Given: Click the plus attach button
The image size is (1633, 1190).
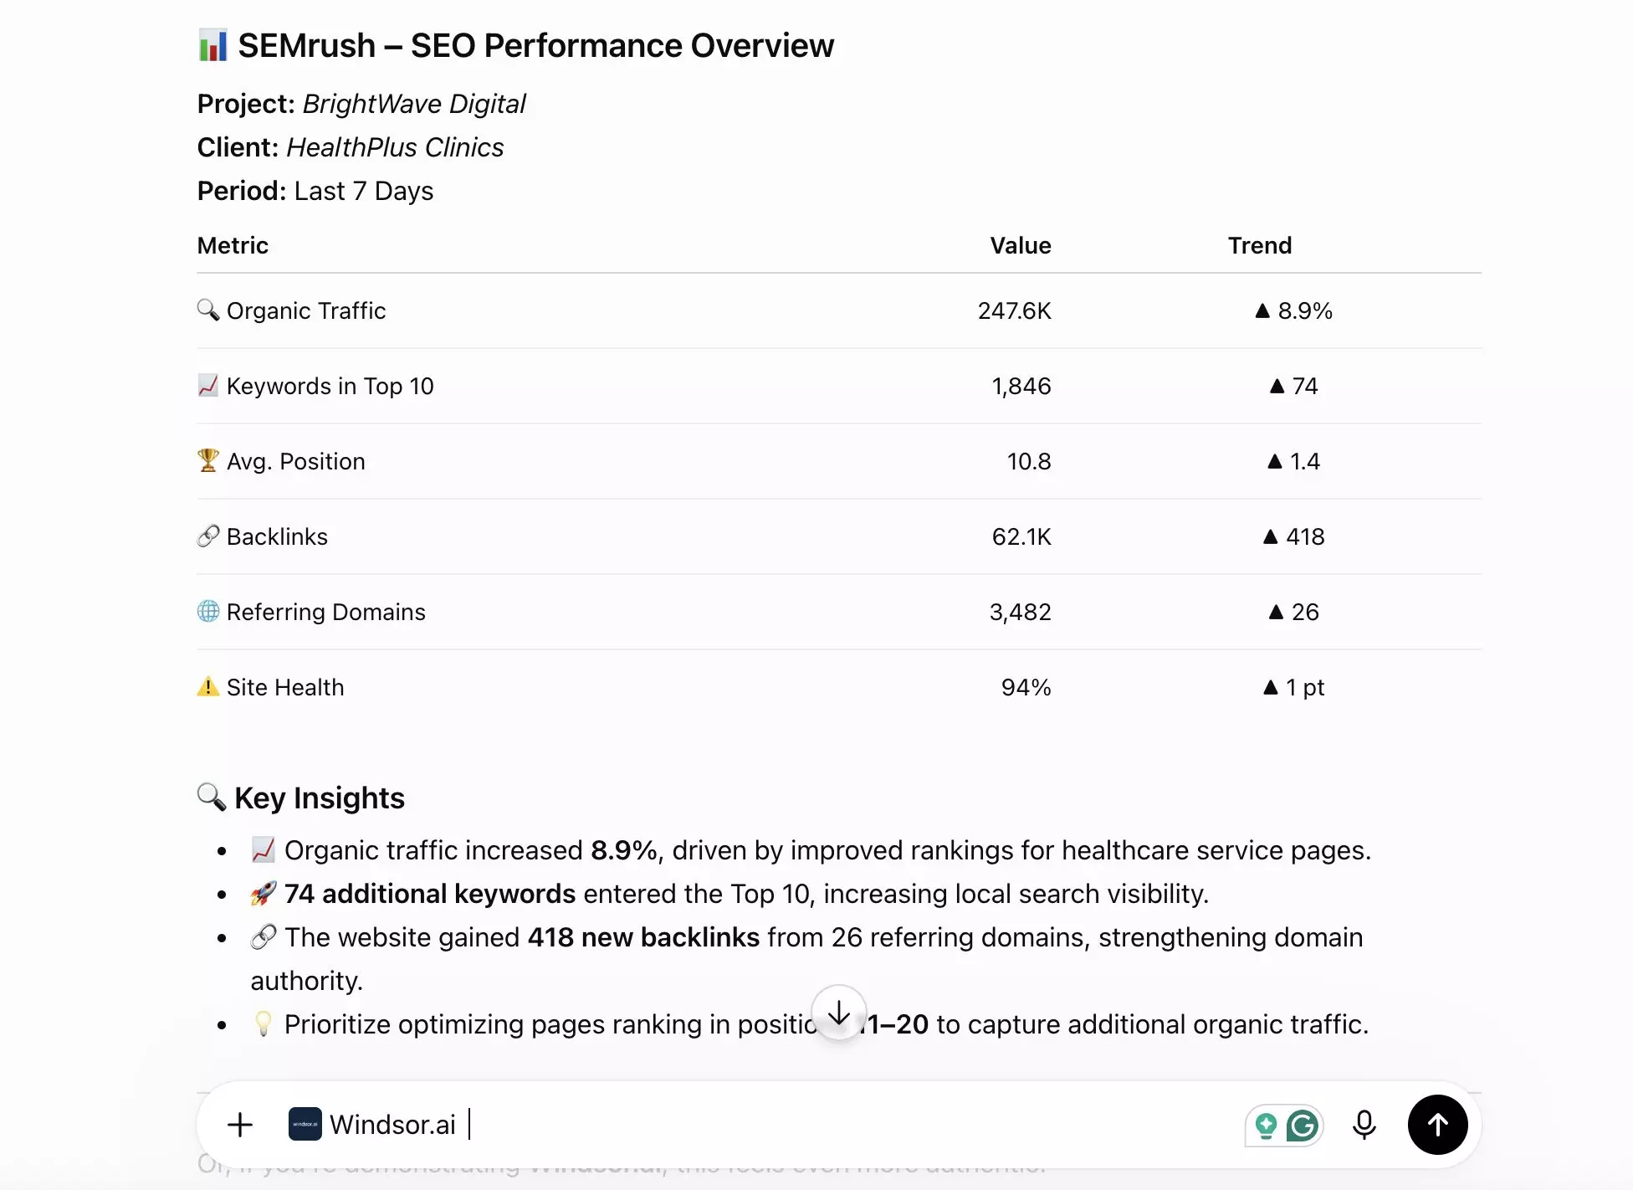Looking at the screenshot, I should point(240,1125).
